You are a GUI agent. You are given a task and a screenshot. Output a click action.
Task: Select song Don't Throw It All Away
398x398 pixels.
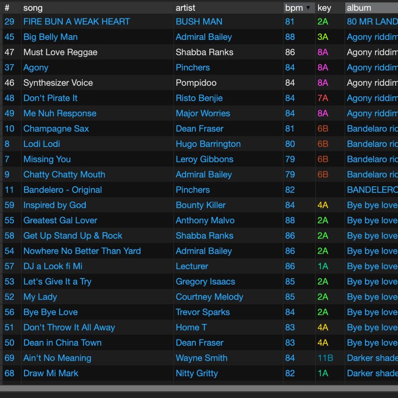pos(69,328)
